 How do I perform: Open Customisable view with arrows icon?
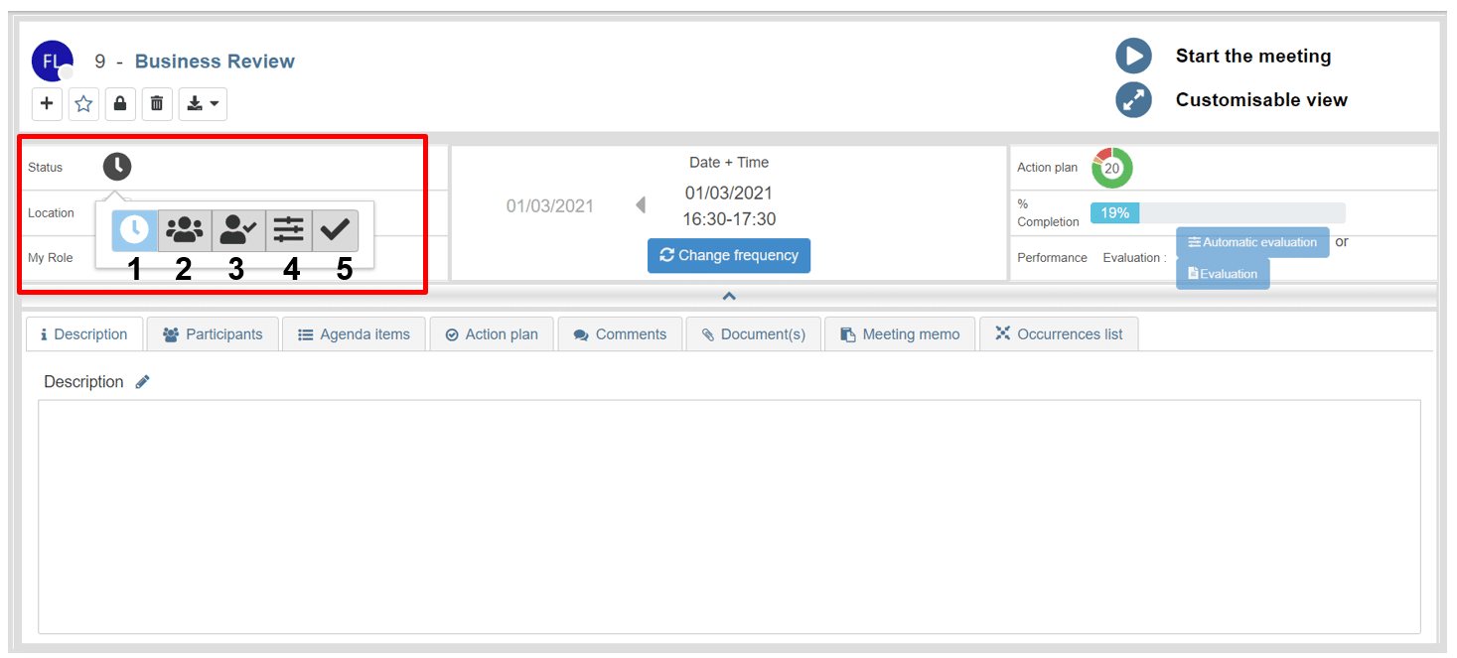pos(1133,99)
